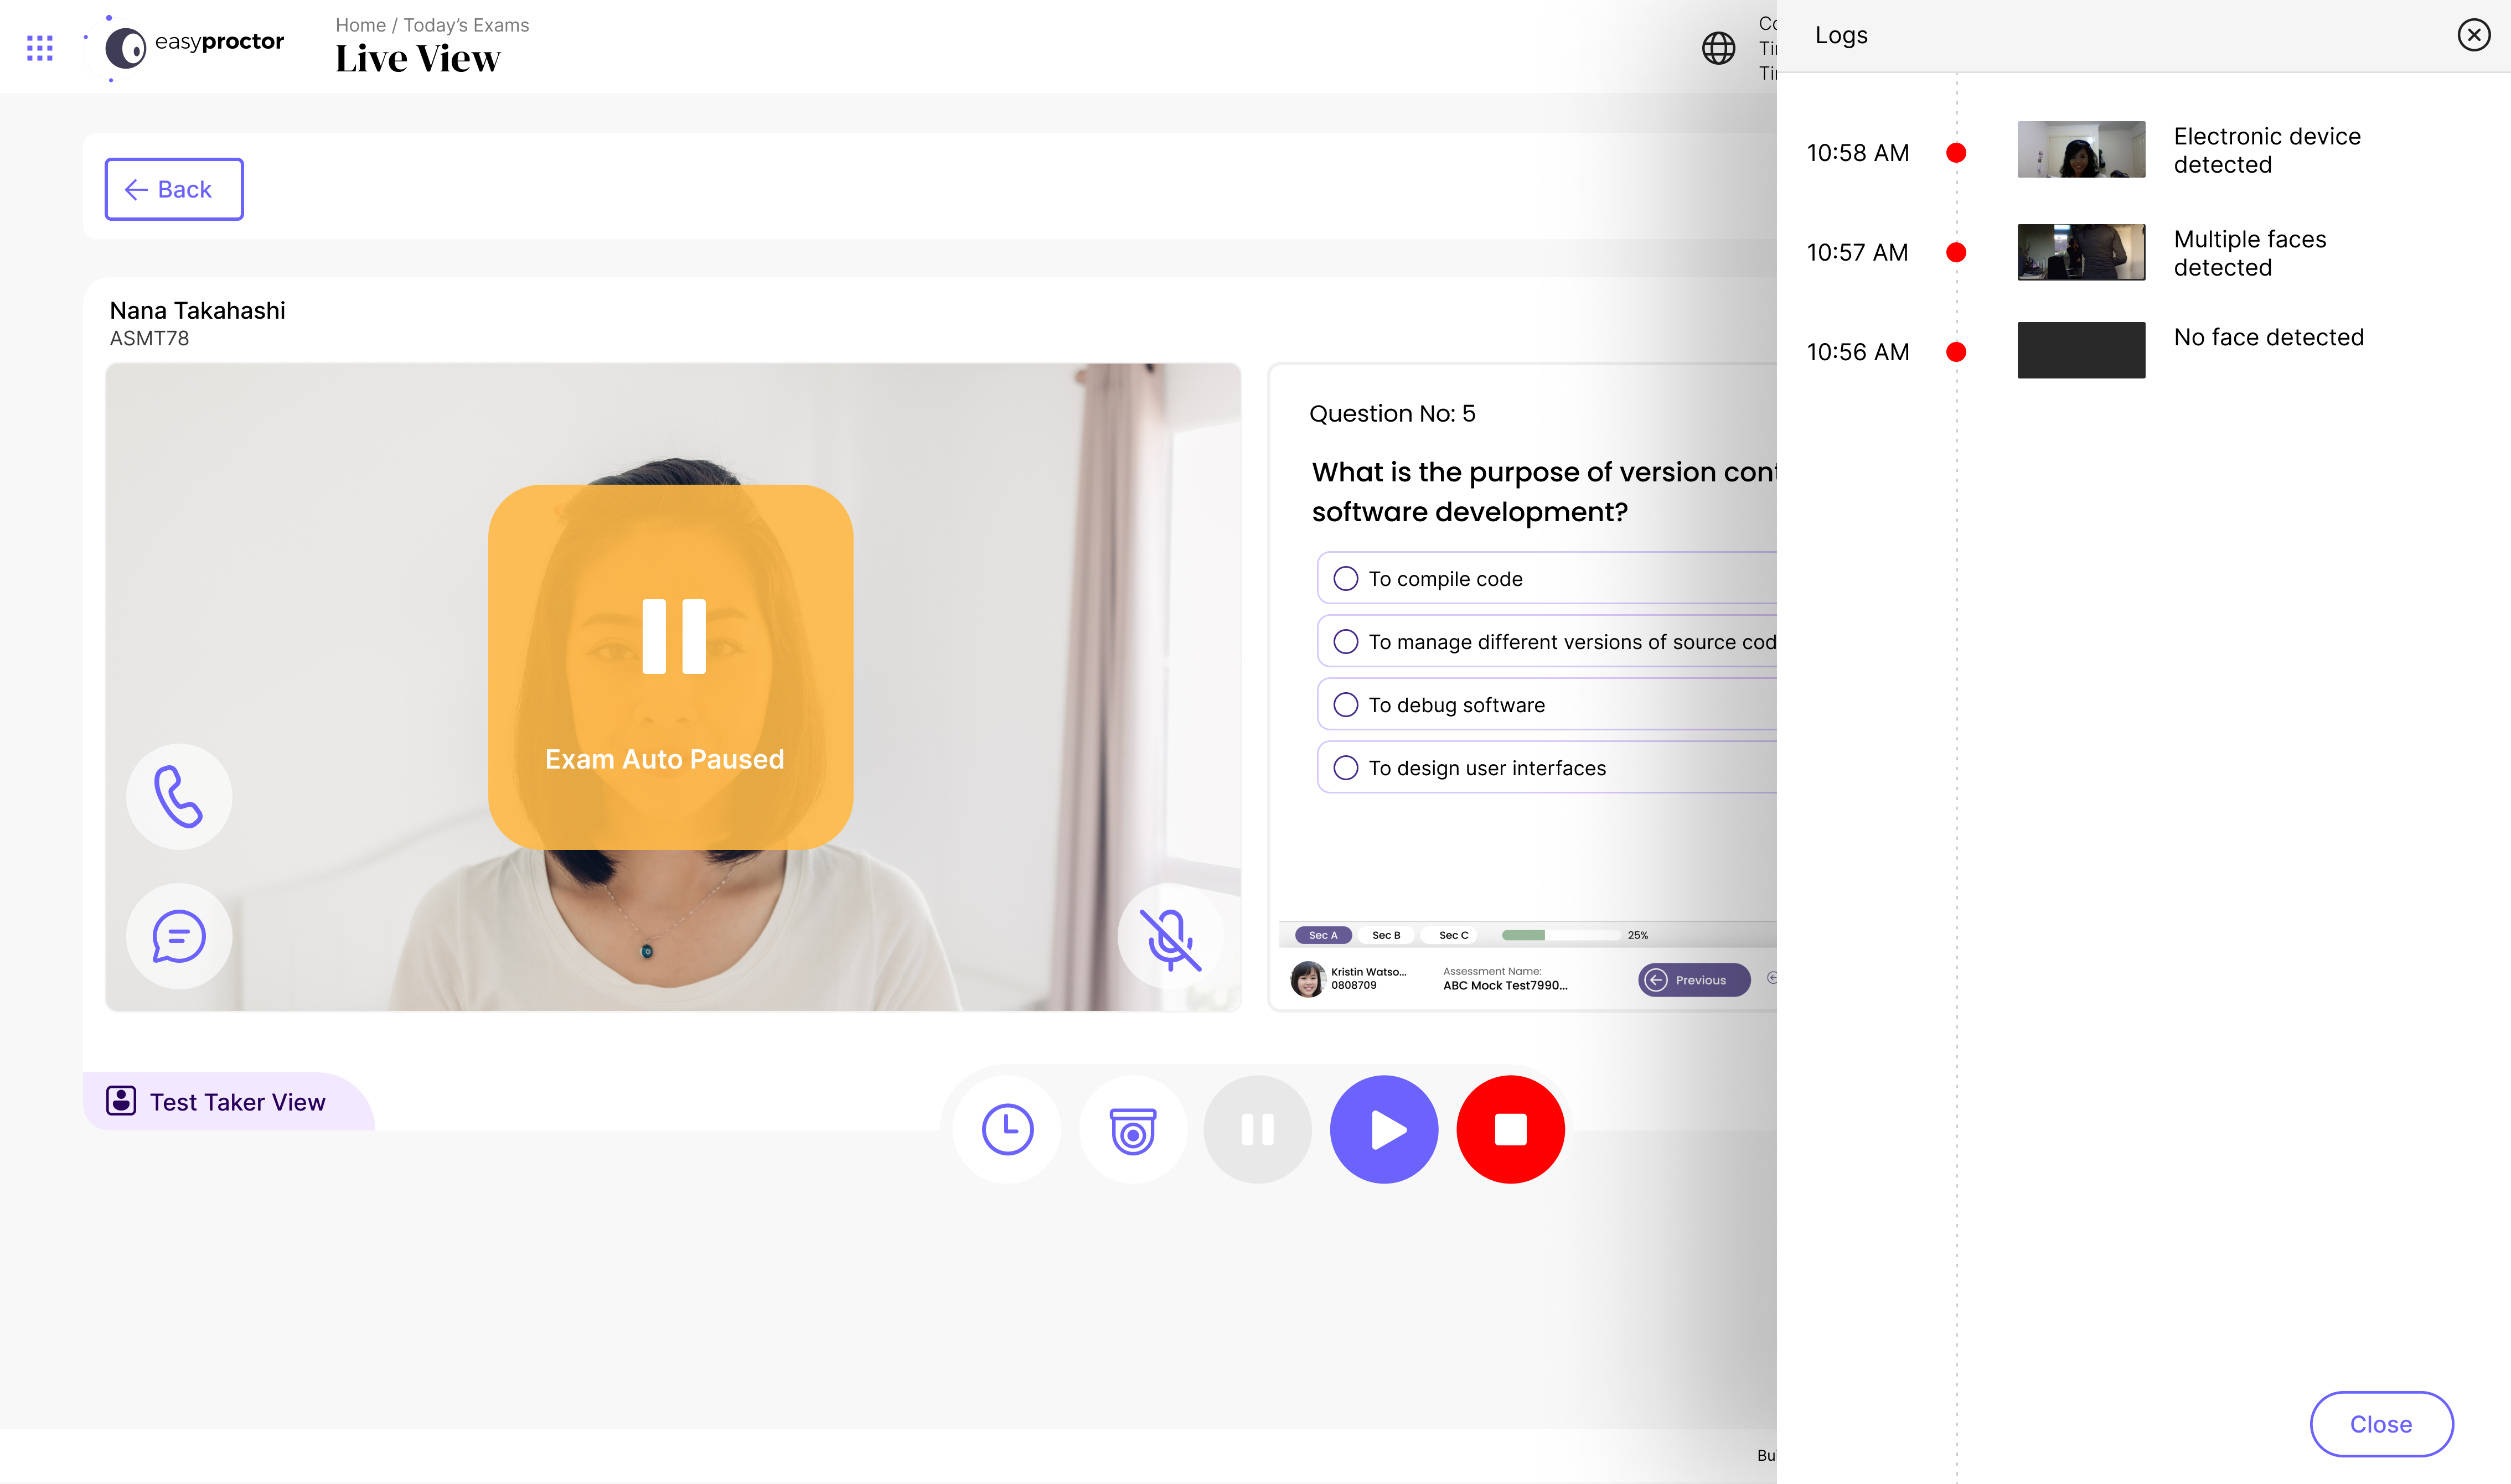Click the phone call icon on video
Image resolution: width=2511 pixels, height=1484 pixels.
click(x=179, y=797)
